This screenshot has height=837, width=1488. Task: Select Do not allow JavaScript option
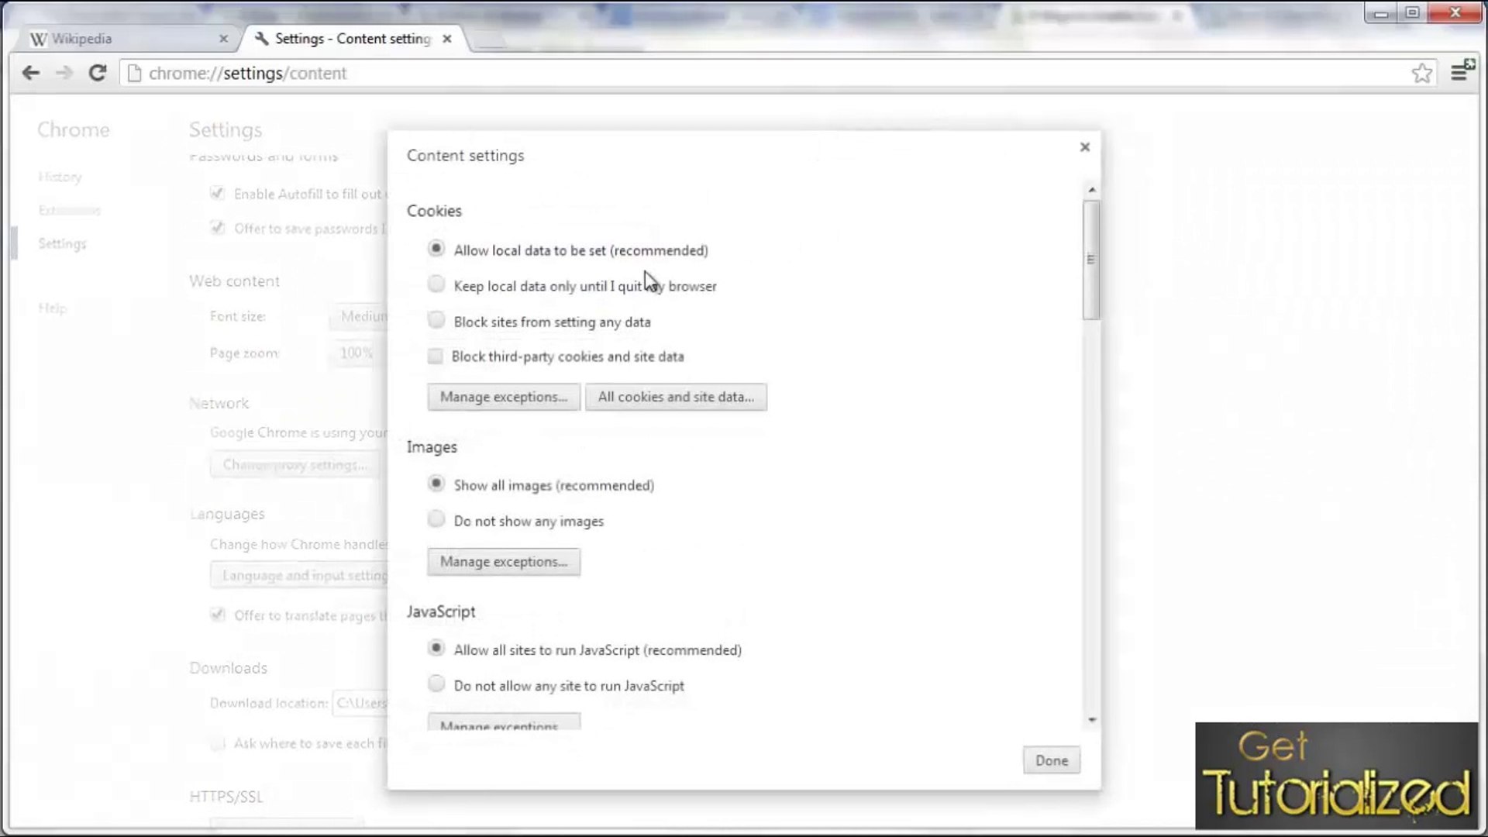[436, 684]
